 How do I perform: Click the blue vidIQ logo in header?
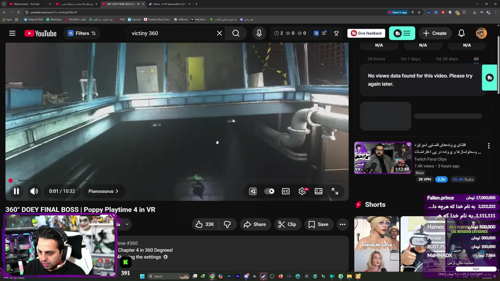pyautogui.click(x=316, y=33)
